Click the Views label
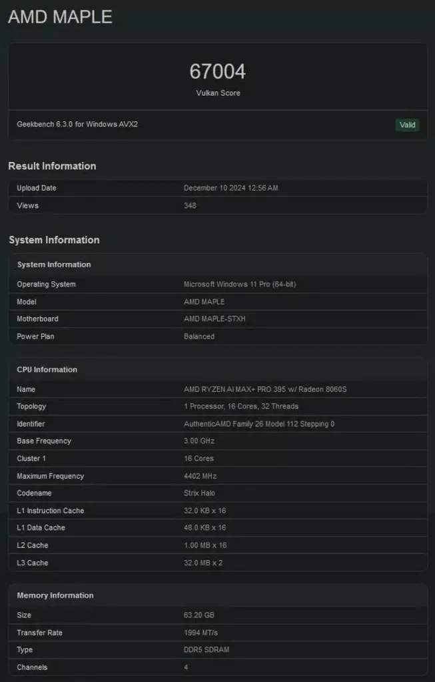 [x=27, y=205]
